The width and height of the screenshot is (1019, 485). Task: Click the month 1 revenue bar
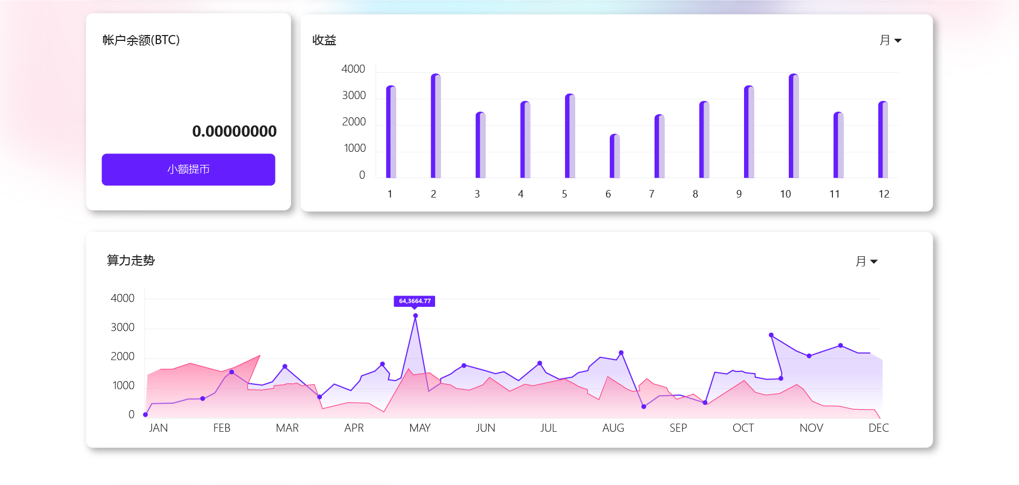coord(391,132)
